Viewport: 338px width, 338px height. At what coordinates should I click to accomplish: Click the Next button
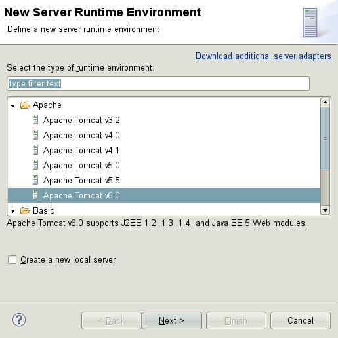tap(172, 320)
